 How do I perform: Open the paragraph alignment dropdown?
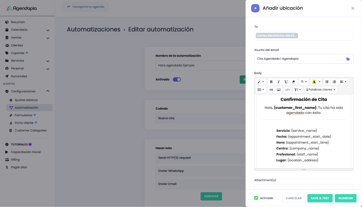343,82
